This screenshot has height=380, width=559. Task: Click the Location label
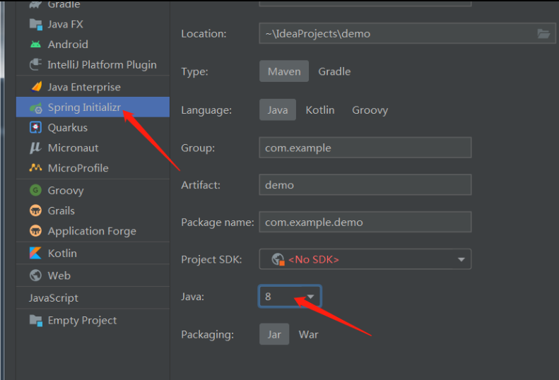tap(204, 33)
